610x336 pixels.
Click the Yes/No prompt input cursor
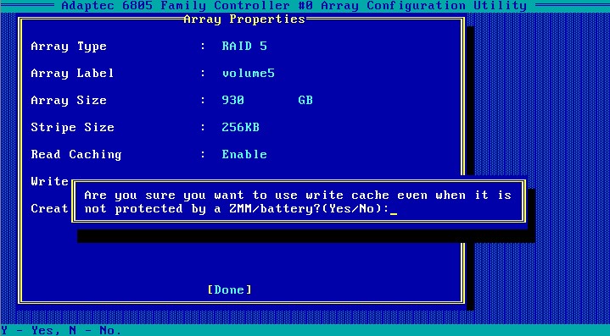394,209
